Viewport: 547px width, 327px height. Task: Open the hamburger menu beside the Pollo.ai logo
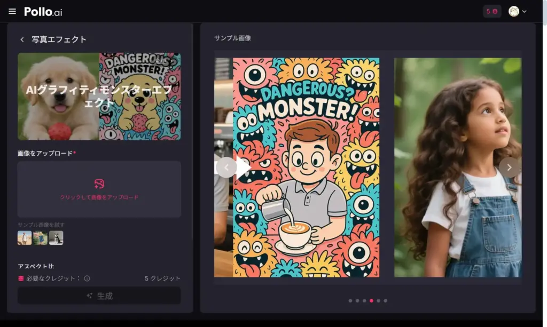(x=12, y=11)
